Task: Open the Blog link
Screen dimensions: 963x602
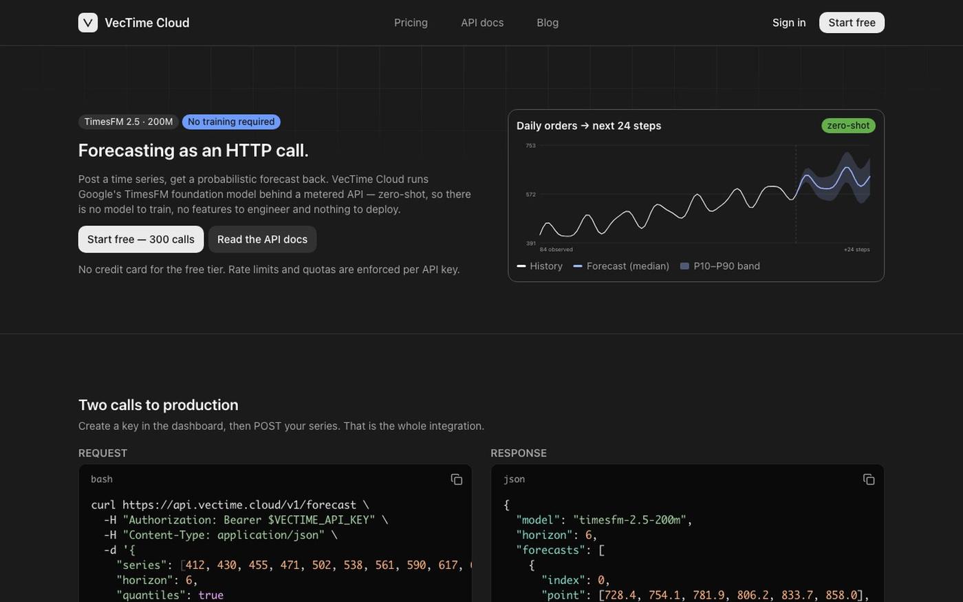Action: pyautogui.click(x=548, y=23)
